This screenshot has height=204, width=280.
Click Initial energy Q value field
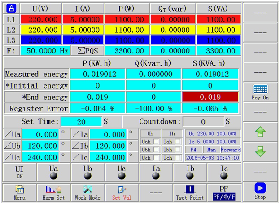(x=153, y=86)
